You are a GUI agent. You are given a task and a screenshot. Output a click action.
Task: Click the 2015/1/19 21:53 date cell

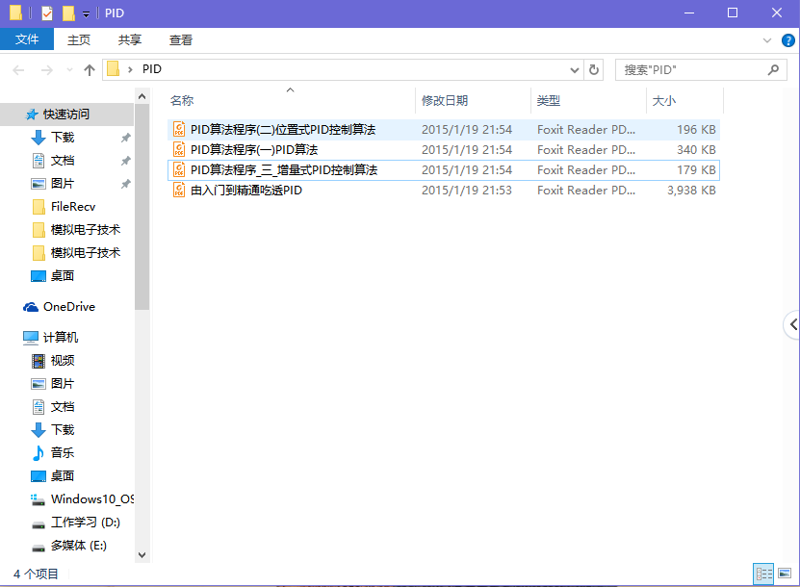click(x=466, y=191)
